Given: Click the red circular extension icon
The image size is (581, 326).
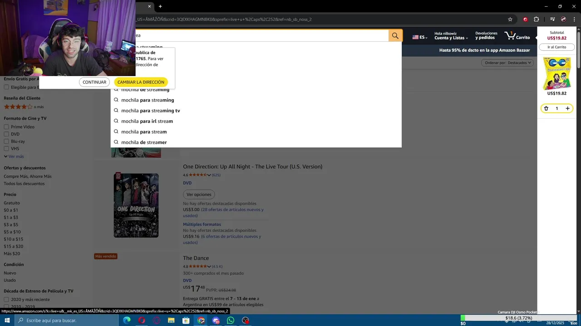Looking at the screenshot, I should click(525, 19).
